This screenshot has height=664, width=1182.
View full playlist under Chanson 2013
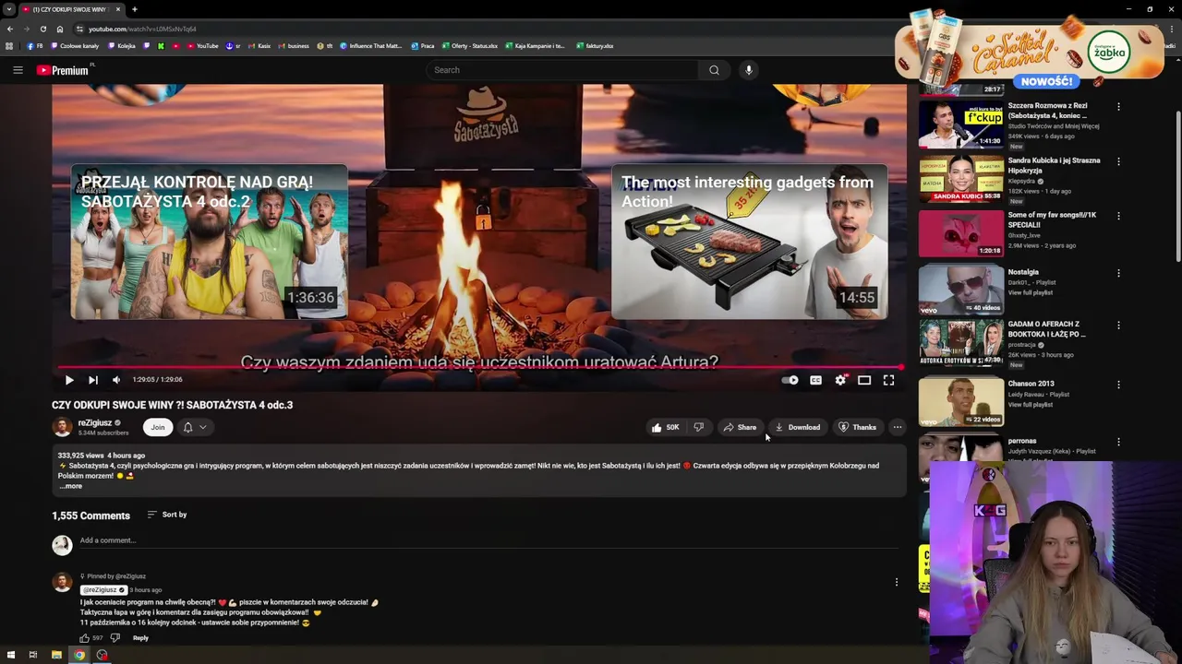[1031, 405]
